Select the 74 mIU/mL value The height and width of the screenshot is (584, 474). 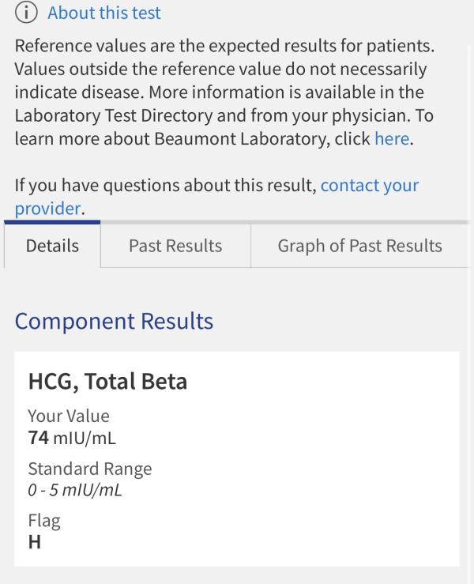(x=72, y=438)
